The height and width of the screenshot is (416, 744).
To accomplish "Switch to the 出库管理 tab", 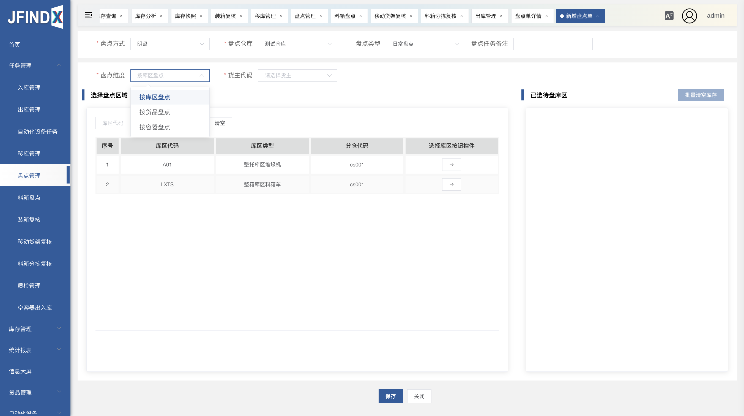I will point(486,16).
